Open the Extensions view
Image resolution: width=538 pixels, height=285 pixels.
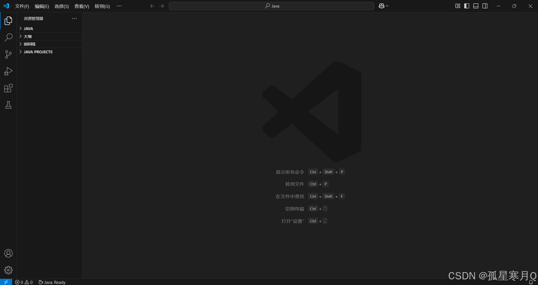(8, 88)
